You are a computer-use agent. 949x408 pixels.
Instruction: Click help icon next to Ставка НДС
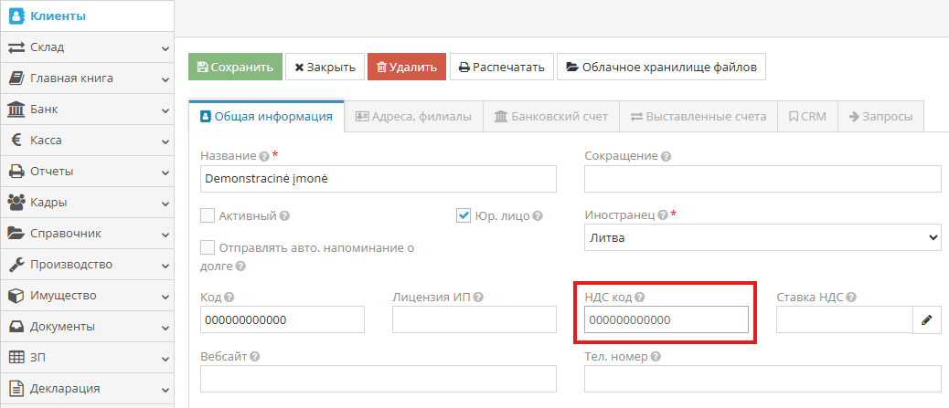coord(851,298)
